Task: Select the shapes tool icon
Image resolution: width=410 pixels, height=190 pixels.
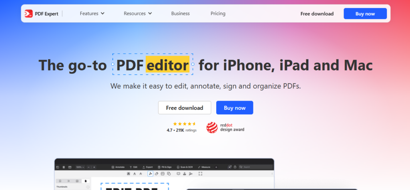Action: 169,174
